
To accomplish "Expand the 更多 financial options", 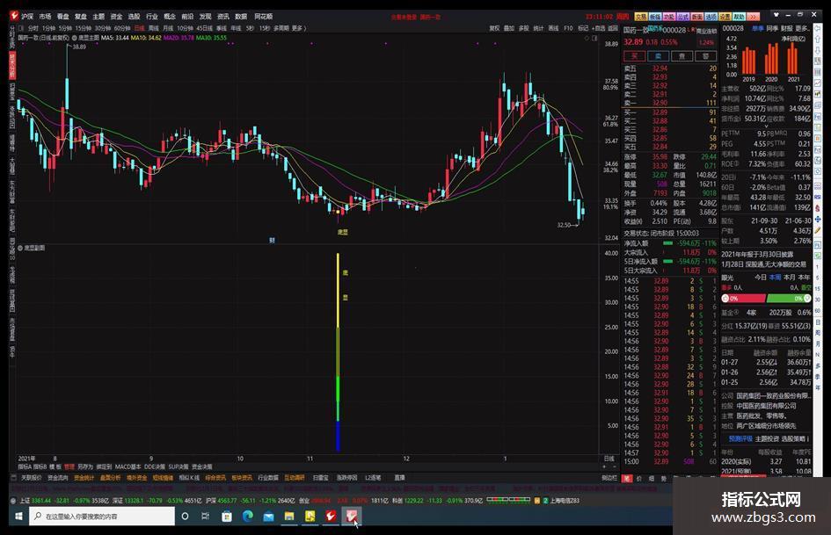I will click(802, 29).
